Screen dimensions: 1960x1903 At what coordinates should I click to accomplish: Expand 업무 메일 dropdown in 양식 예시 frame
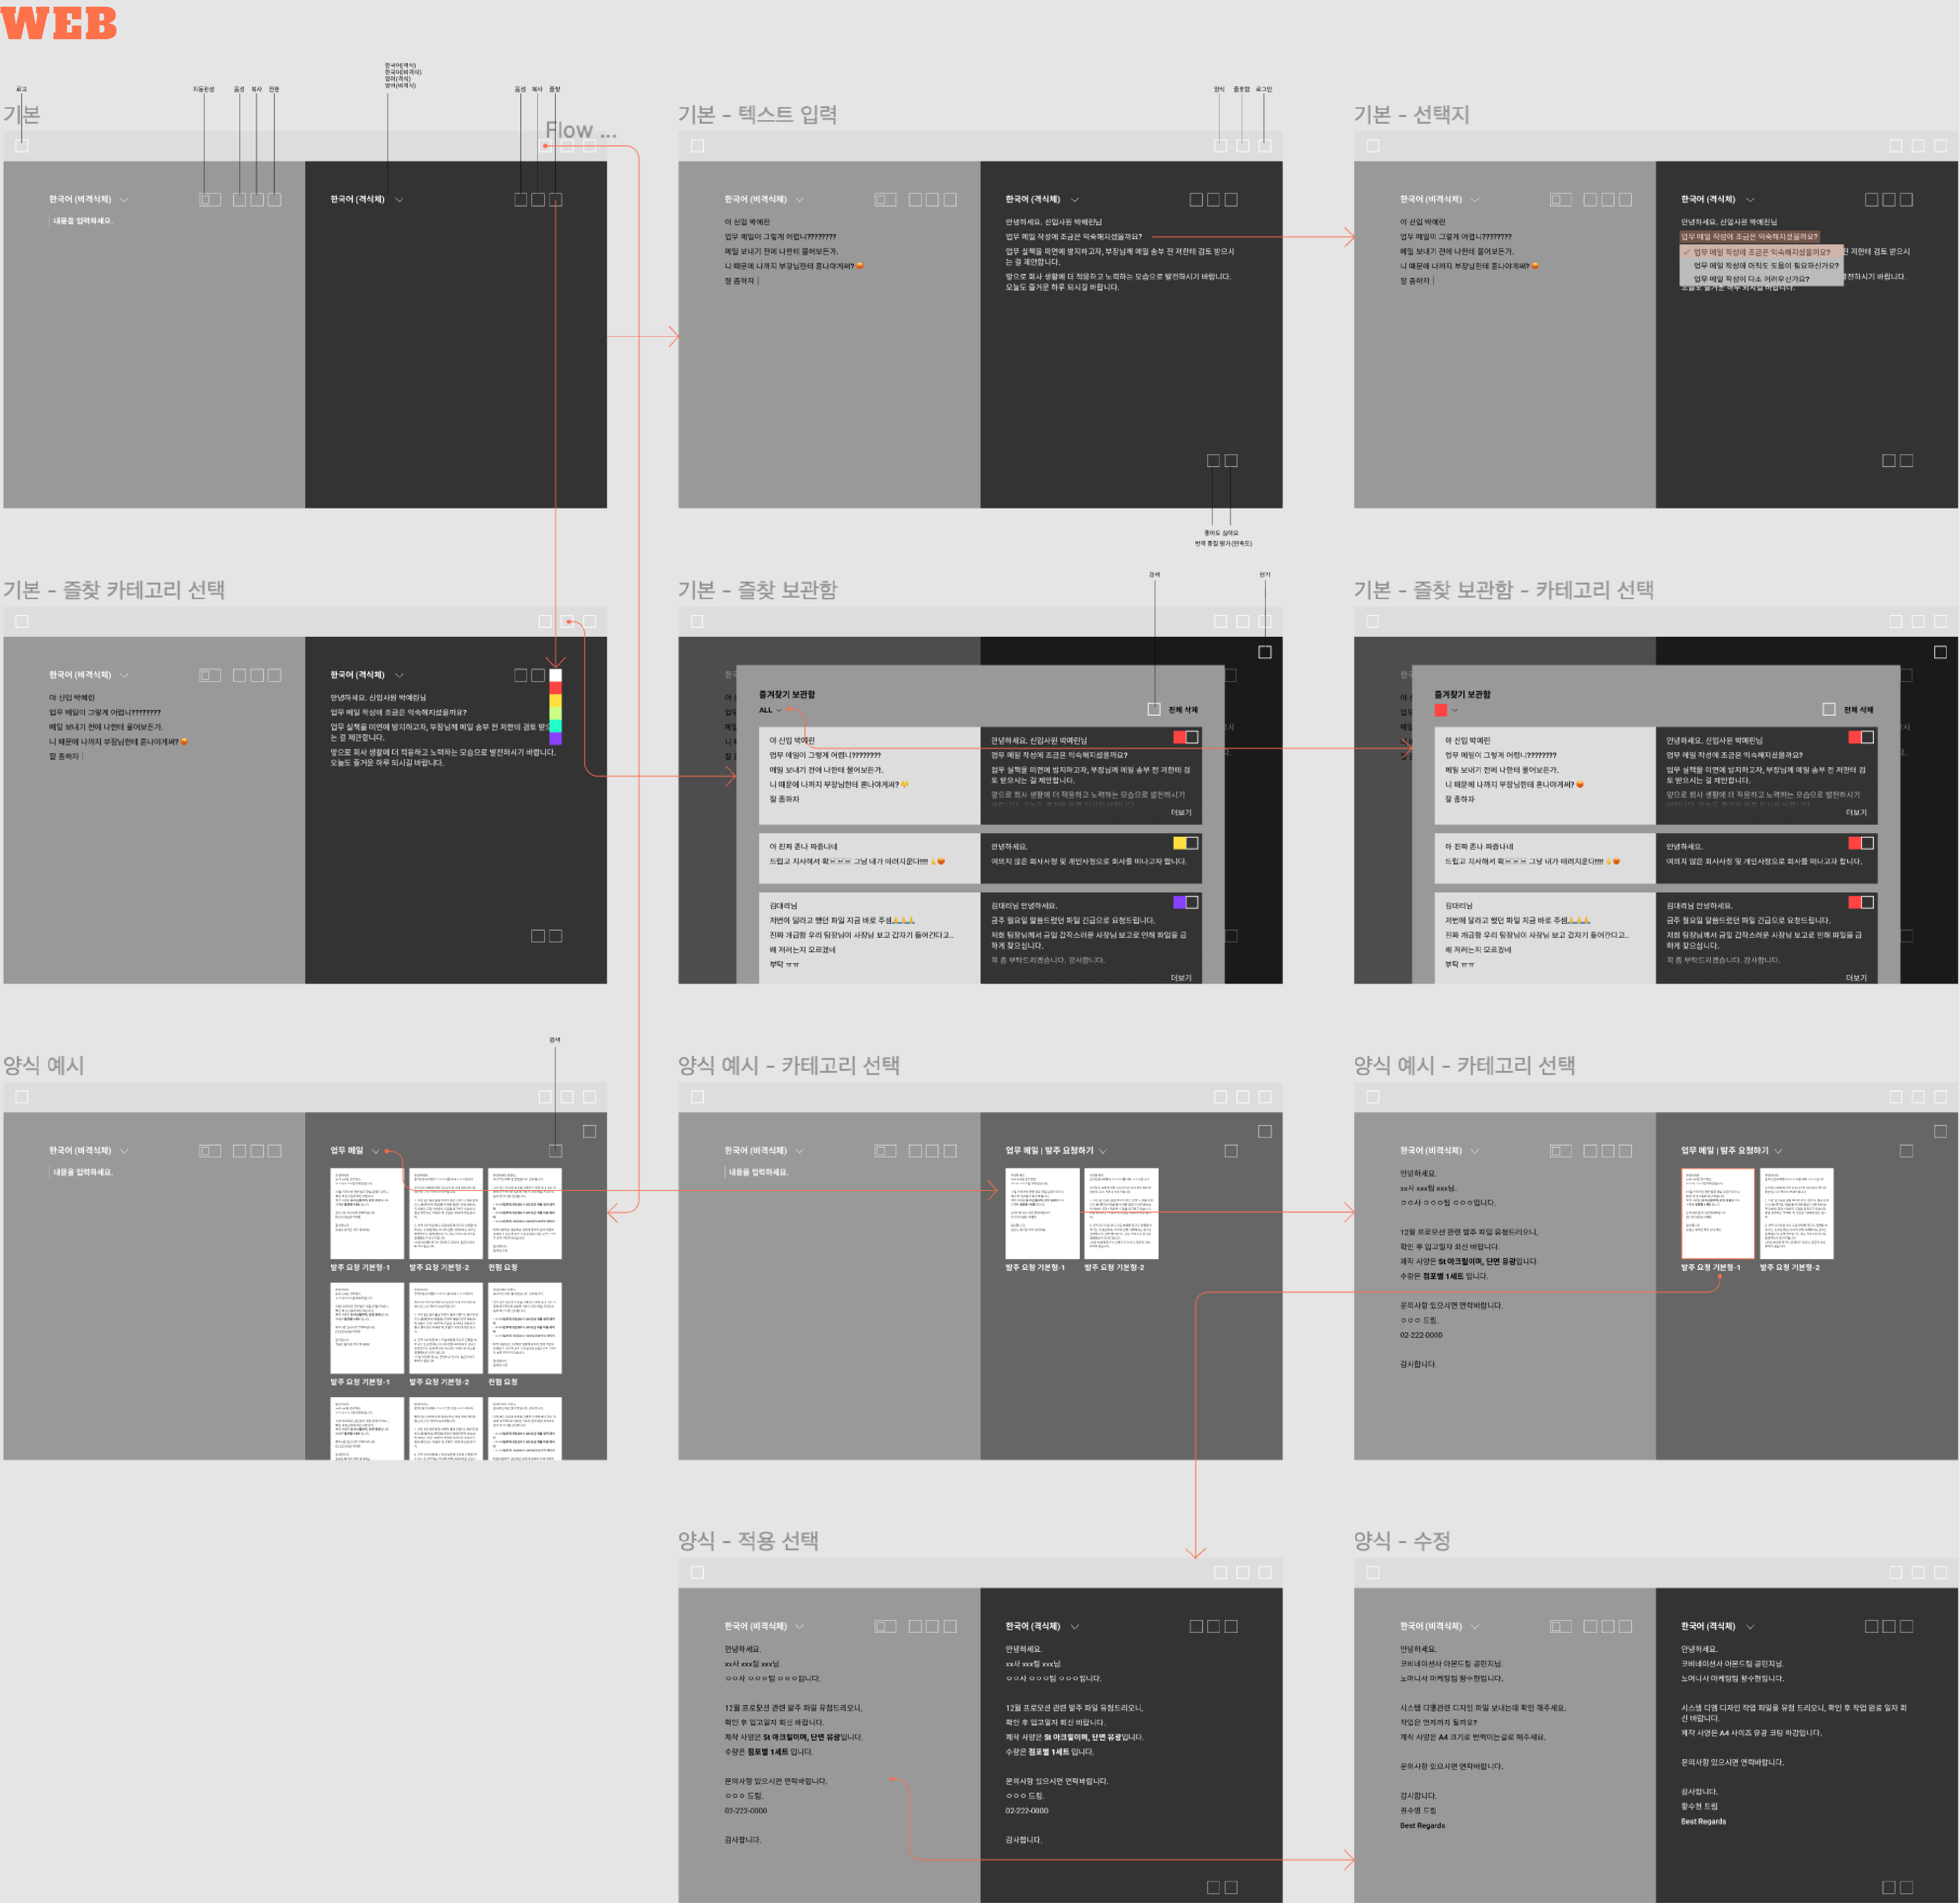375,1151
